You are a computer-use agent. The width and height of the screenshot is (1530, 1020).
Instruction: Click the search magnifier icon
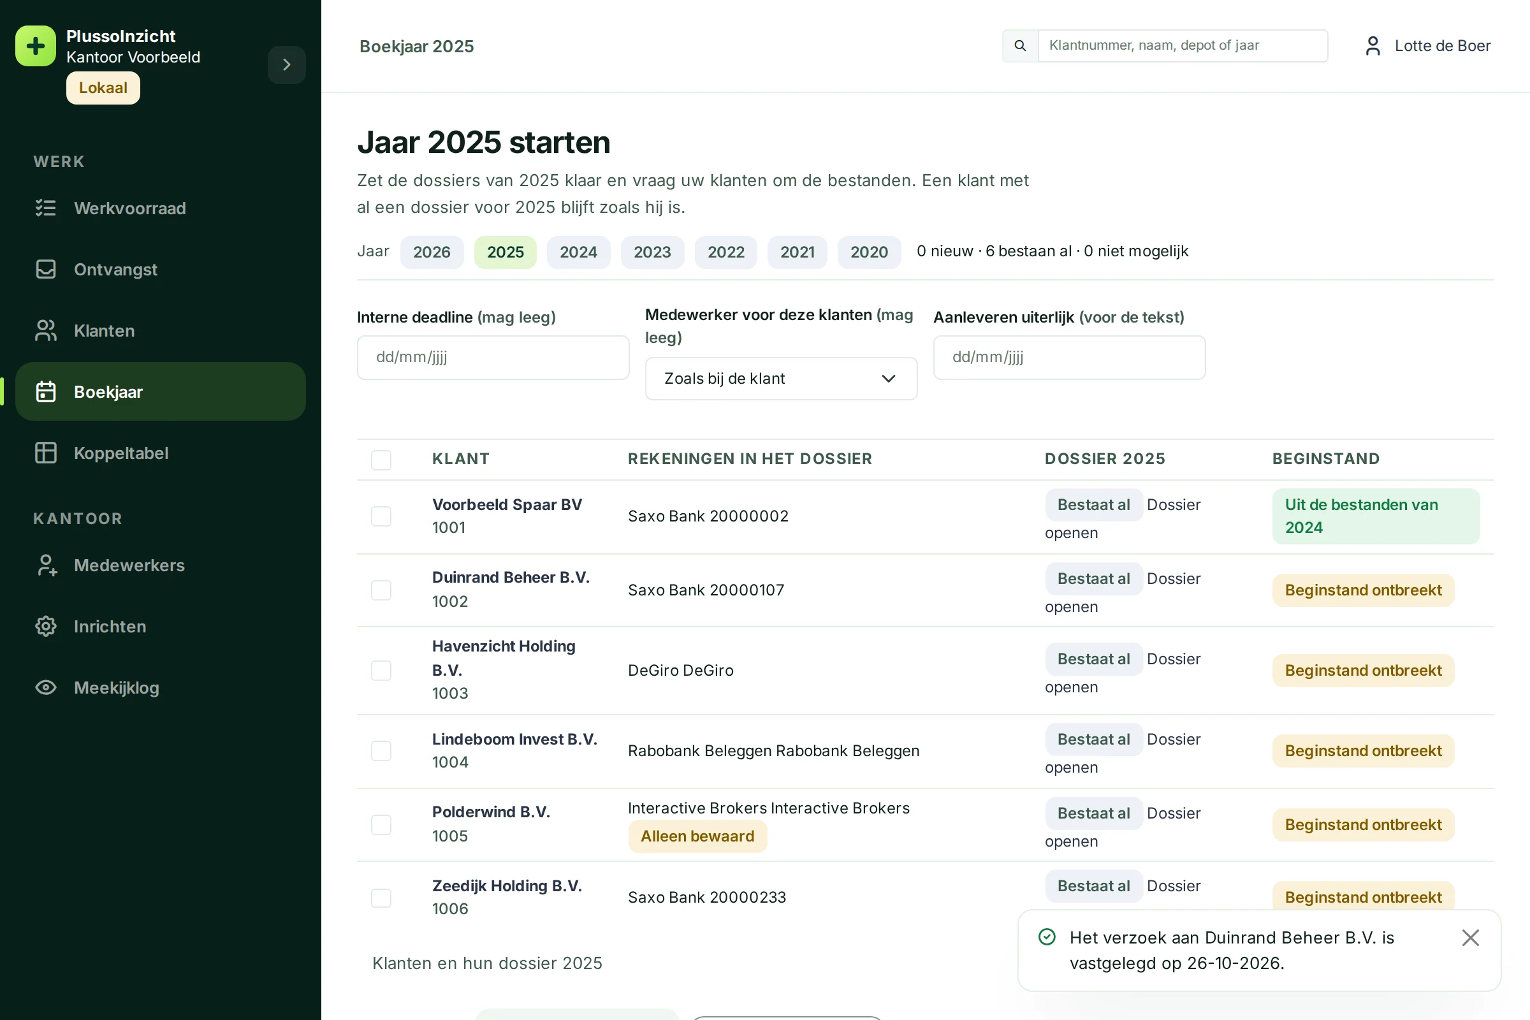pos(1020,45)
